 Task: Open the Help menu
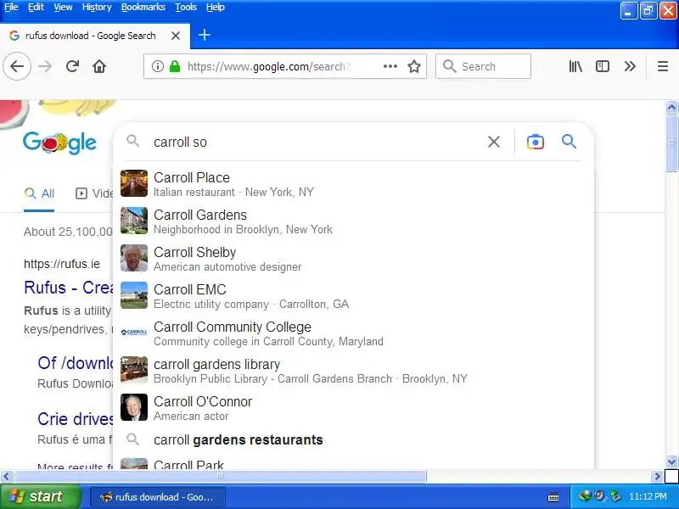[x=216, y=7]
